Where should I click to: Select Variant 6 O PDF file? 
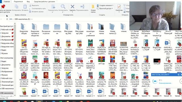(x=124, y=92)
